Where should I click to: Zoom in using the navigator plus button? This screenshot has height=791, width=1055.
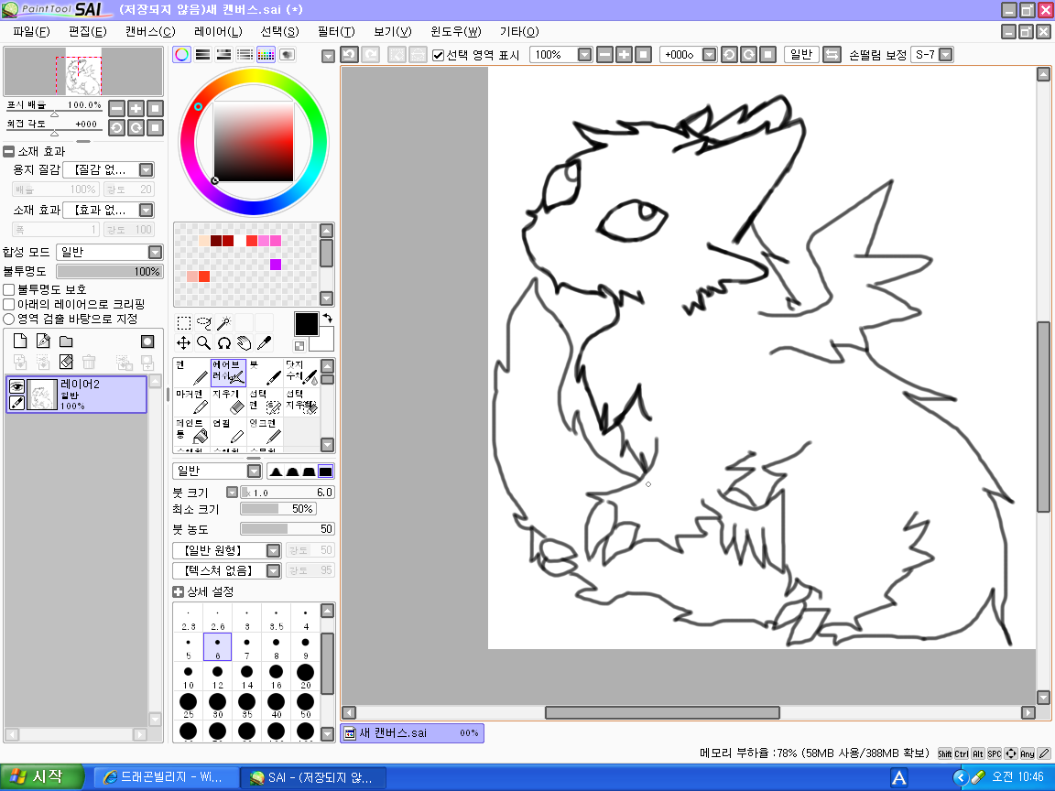(136, 108)
